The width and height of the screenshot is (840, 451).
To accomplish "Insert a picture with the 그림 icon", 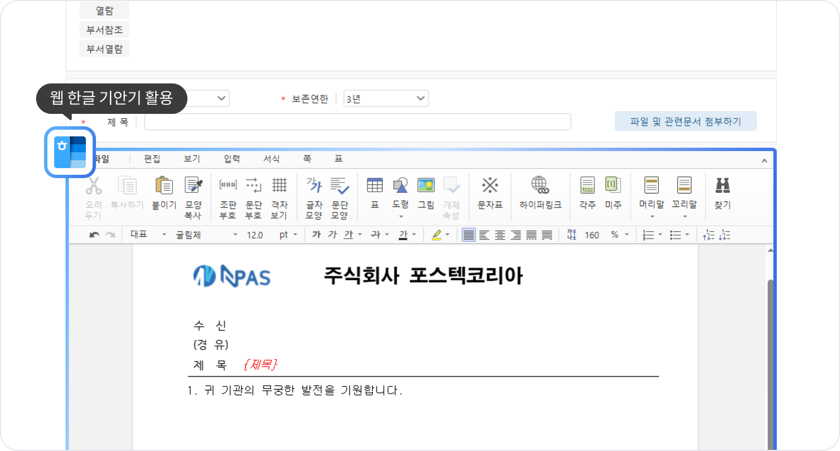I will coord(426,193).
